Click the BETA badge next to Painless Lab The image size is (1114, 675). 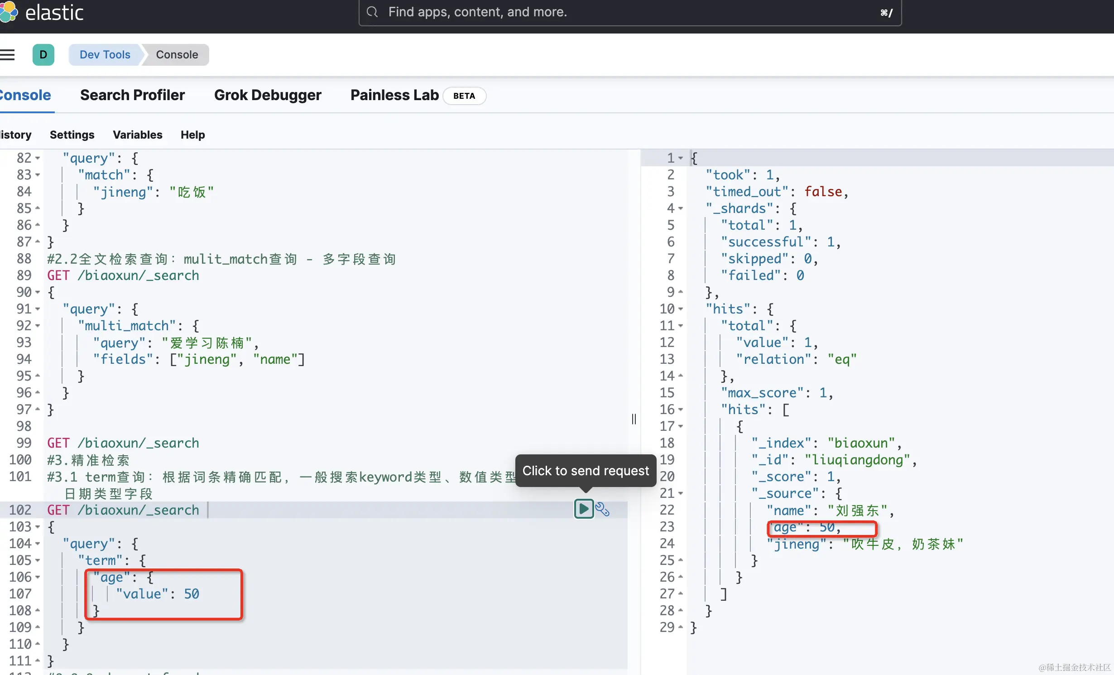[464, 96]
